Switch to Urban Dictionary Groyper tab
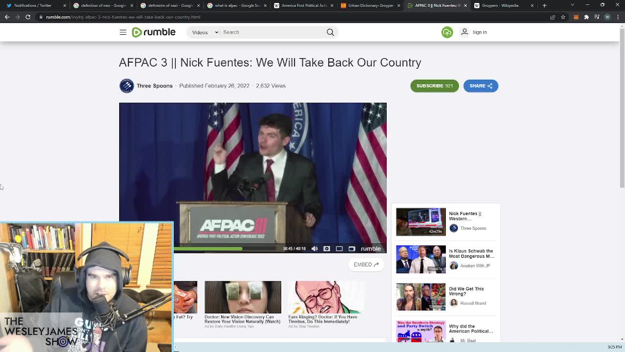The height and width of the screenshot is (352, 625). click(370, 5)
